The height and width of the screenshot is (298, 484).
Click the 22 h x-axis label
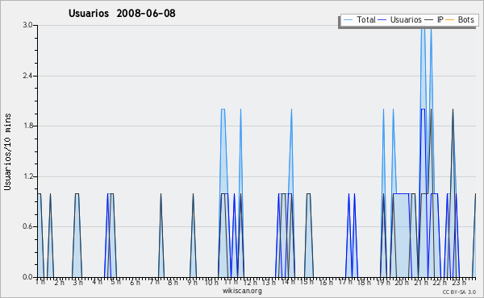click(x=440, y=282)
